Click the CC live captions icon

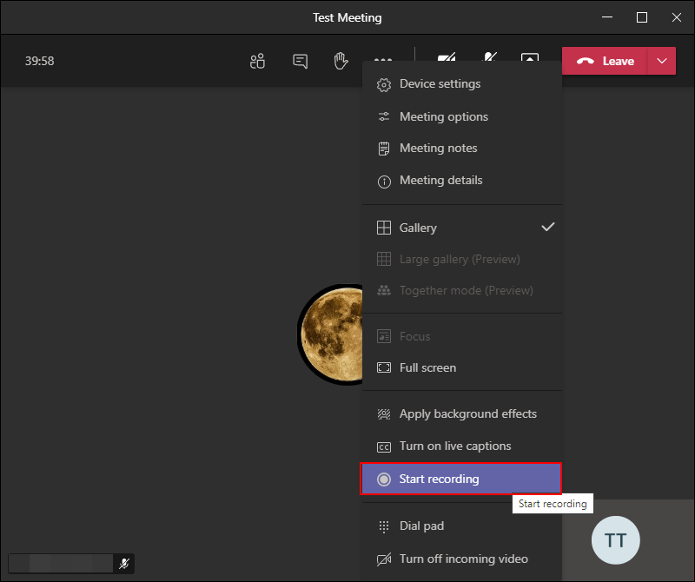click(384, 446)
